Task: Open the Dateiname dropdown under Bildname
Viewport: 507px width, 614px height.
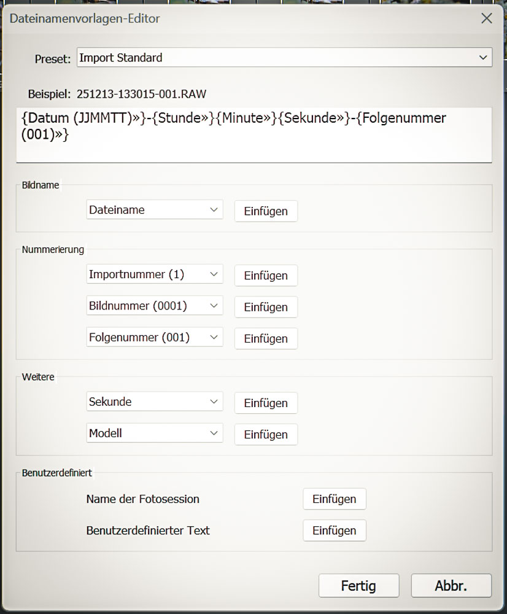Action: point(154,209)
